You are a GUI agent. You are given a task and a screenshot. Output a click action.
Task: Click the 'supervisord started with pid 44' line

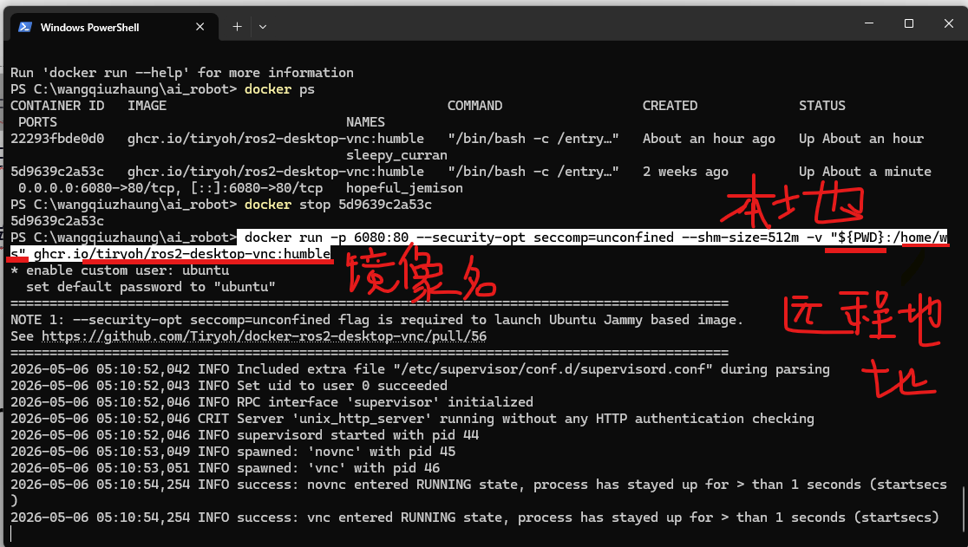point(245,435)
